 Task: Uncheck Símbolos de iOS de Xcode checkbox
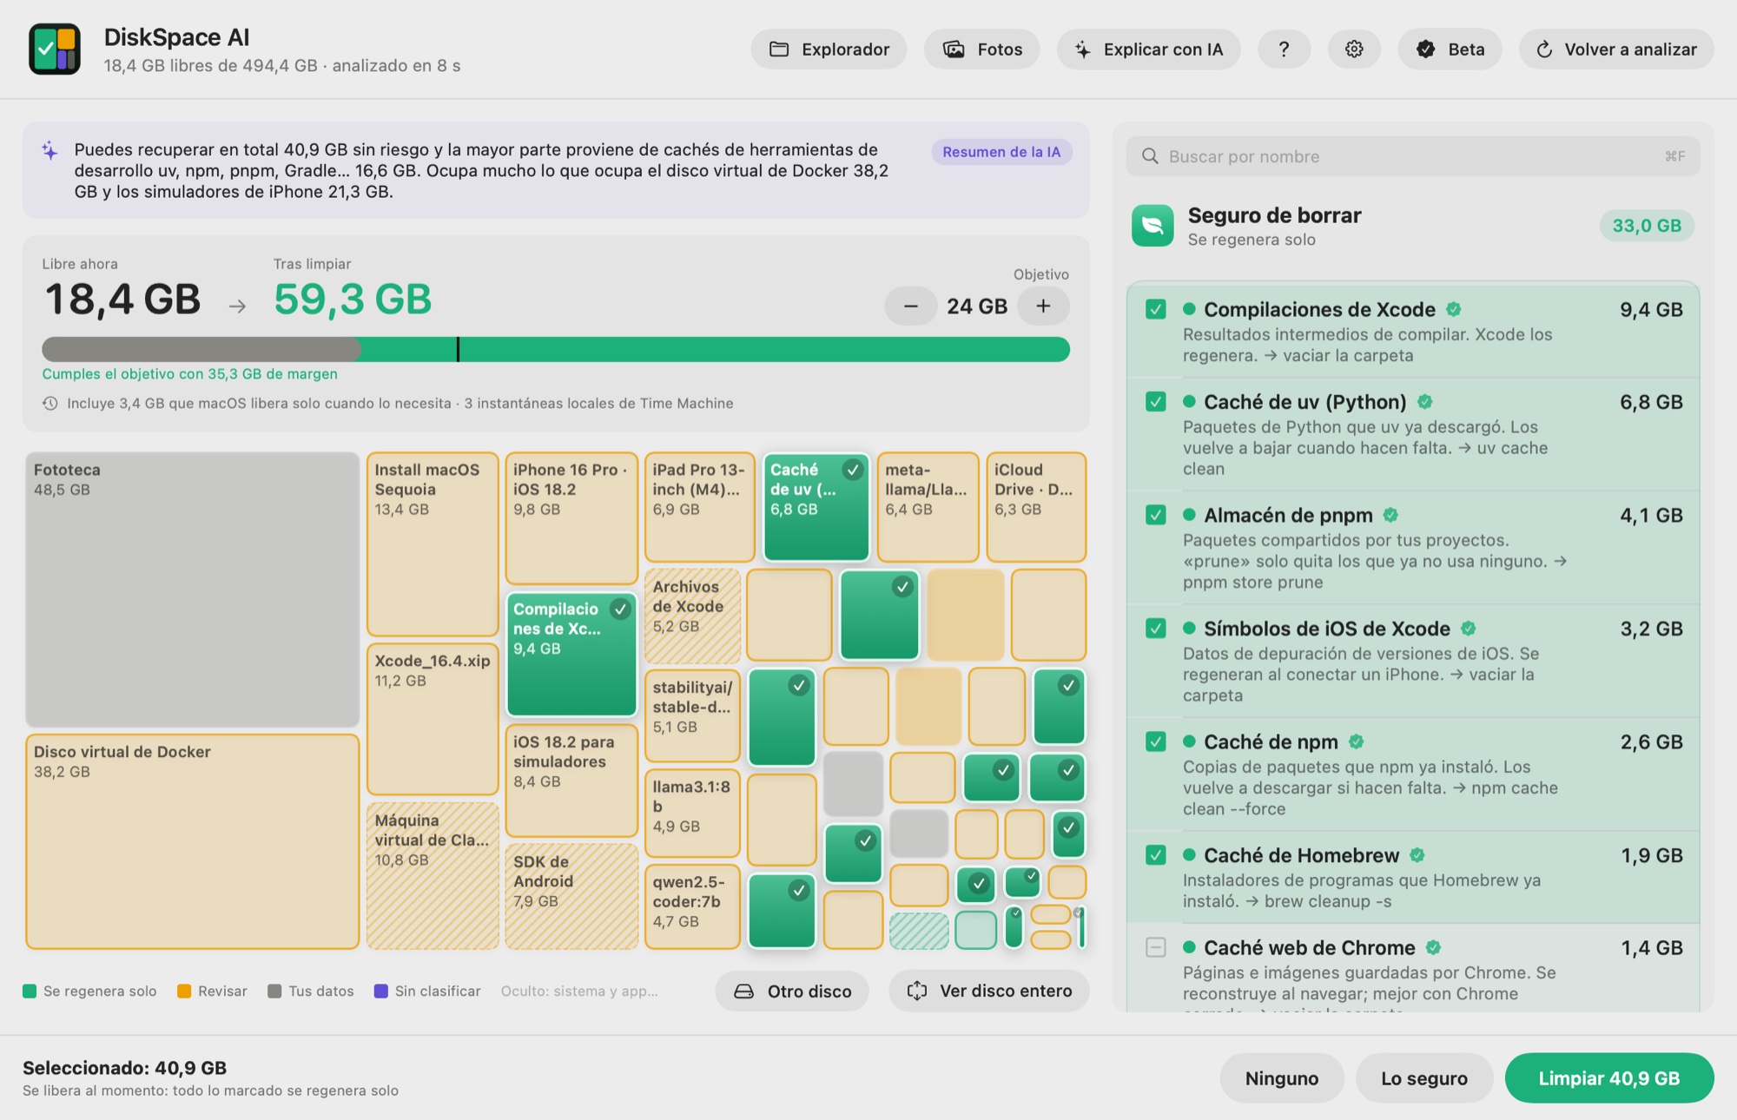[1156, 628]
